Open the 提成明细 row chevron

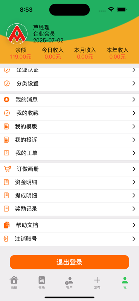click(134, 195)
